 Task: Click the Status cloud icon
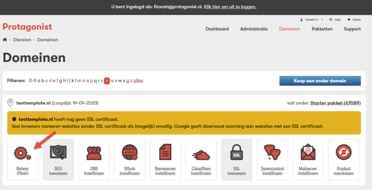[x=349, y=20]
